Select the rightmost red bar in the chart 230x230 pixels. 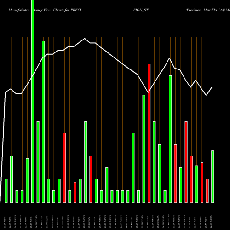point(207,191)
